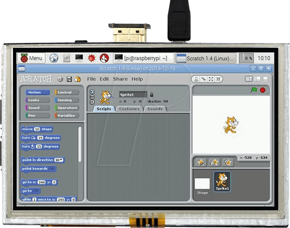Select the Sensing block category
Viewport: 290px width, 228px height.
tap(67, 100)
